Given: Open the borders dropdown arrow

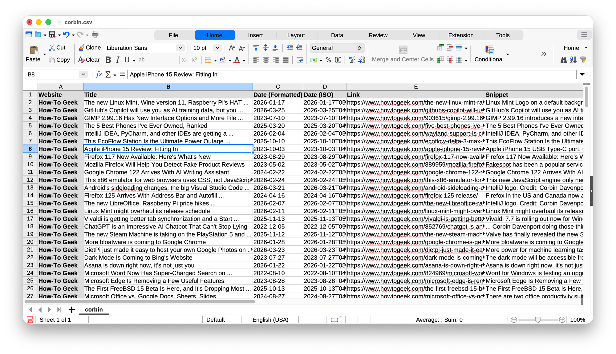Looking at the screenshot, I should click(215, 60).
